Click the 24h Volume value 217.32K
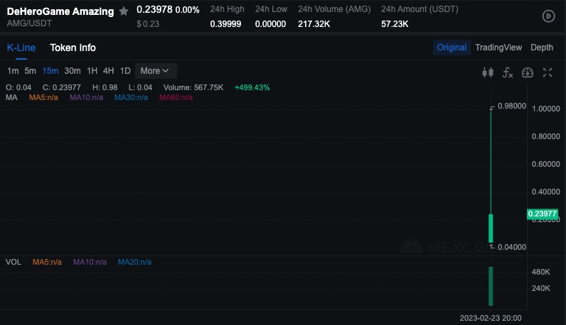This screenshot has width=566, height=325. tap(314, 24)
